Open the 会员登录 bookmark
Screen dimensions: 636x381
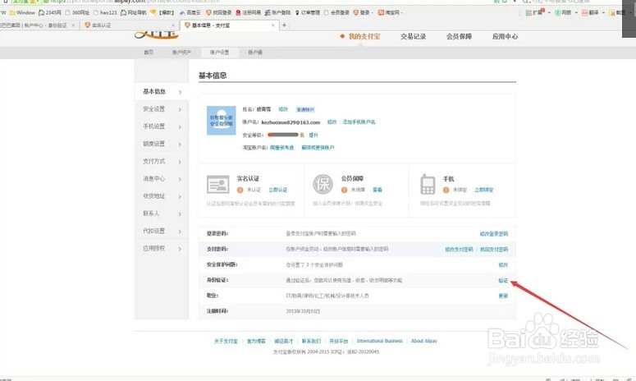click(x=336, y=12)
